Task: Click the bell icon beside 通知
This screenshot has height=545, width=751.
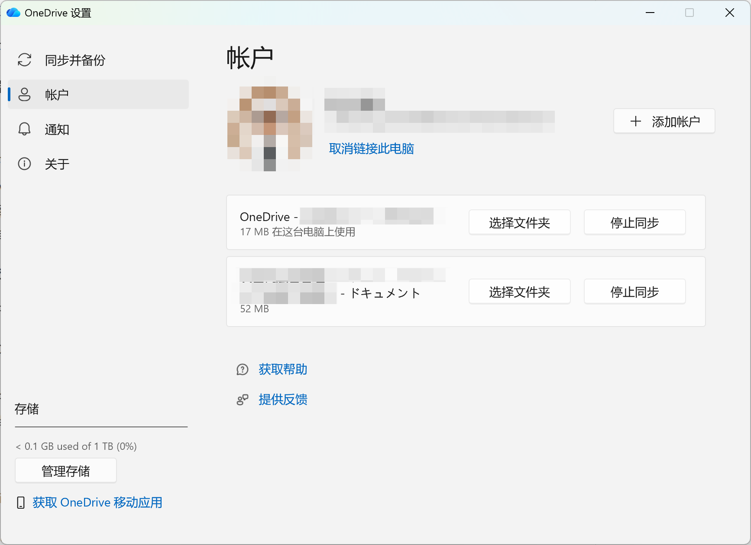Action: click(x=24, y=129)
